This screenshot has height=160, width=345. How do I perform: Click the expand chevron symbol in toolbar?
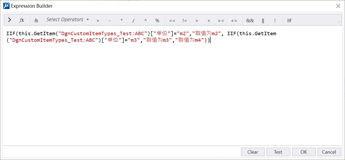10,20
